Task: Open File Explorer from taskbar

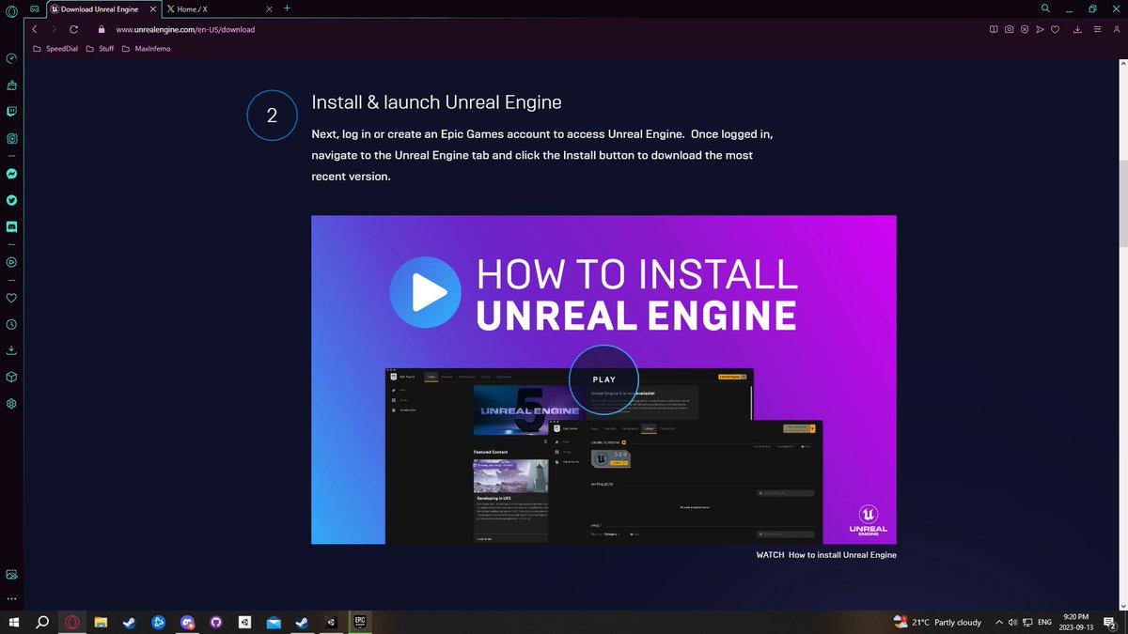Action: (101, 622)
